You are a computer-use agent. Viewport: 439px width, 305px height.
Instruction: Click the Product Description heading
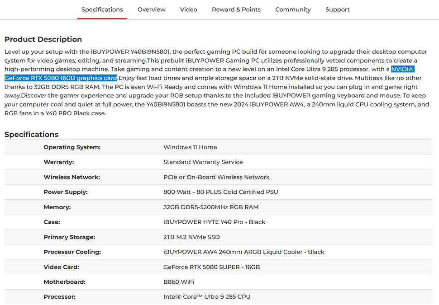click(43, 39)
